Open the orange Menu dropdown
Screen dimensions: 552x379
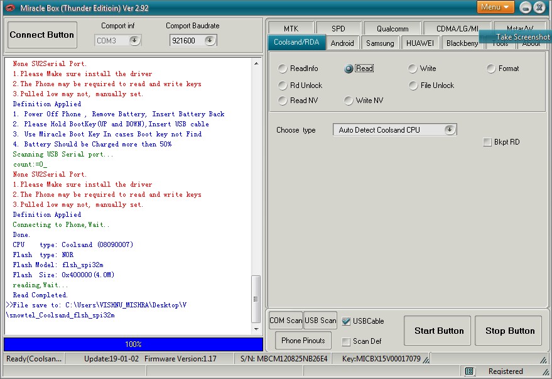pos(495,7)
